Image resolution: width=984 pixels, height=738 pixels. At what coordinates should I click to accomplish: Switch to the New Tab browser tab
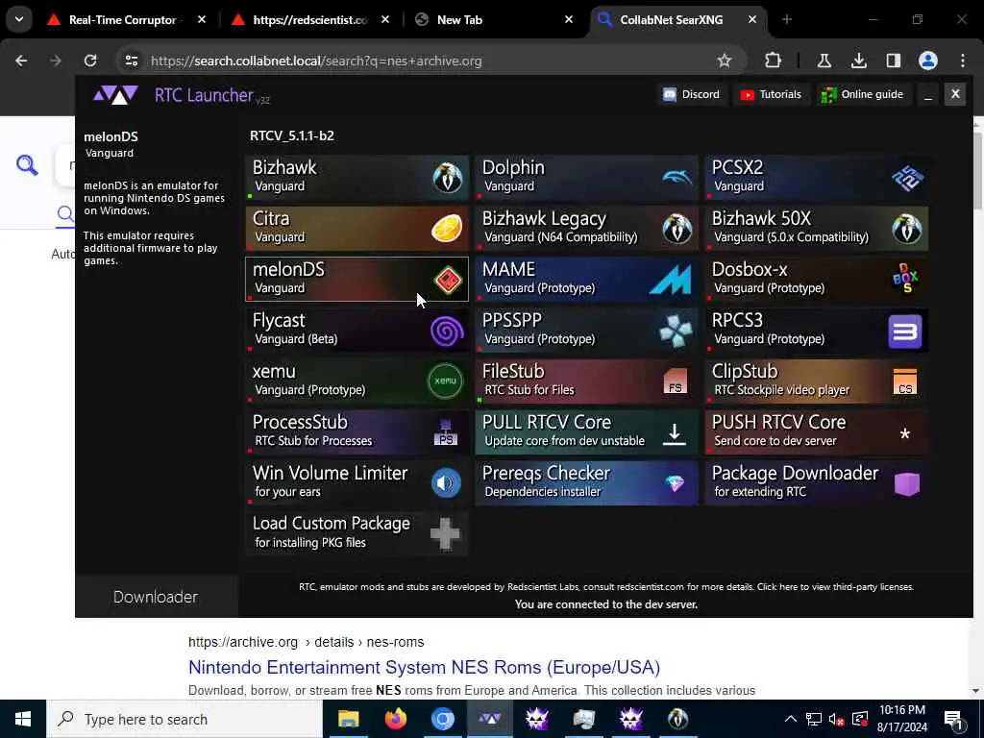[x=495, y=20]
